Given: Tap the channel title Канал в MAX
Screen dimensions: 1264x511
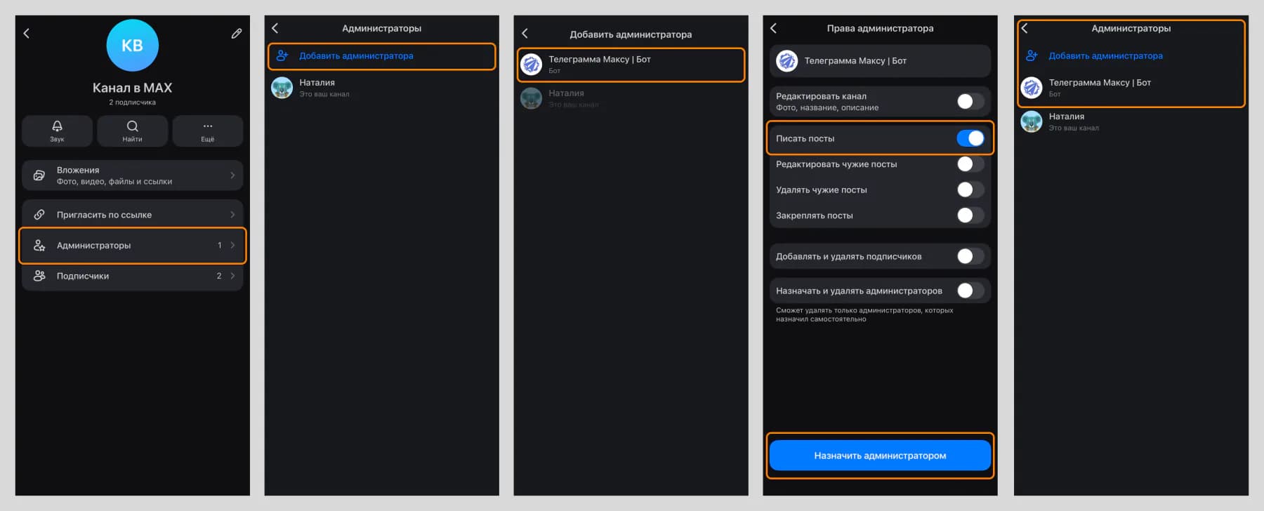Looking at the screenshot, I should 132,88.
